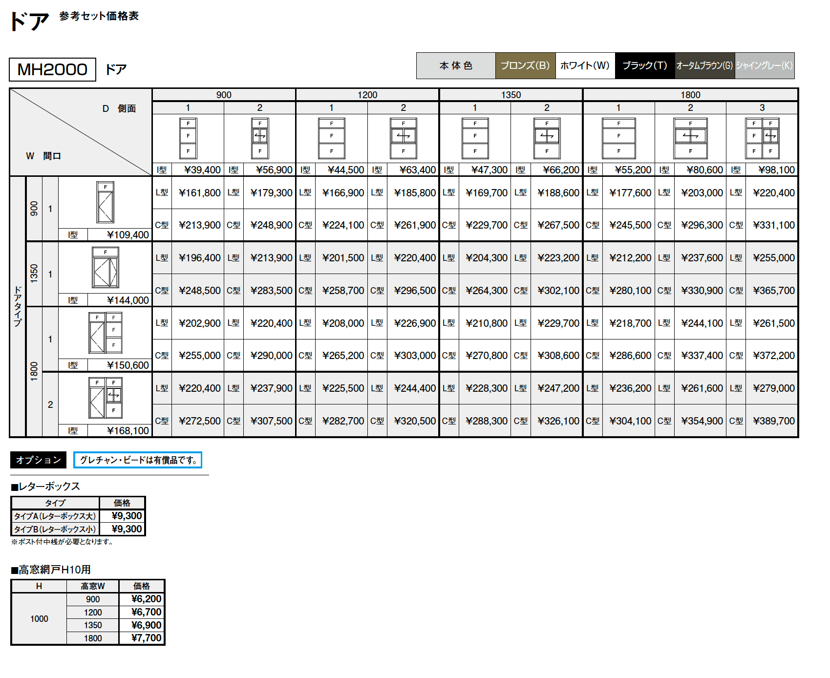Image resolution: width=830 pixels, height=678 pixels.
Task: Click the 1800 column header
Action: click(690, 95)
